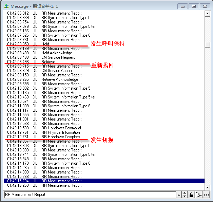Select the 01:42:16.250 RR Measurement Report
213x202 pixels.
coord(104,185)
